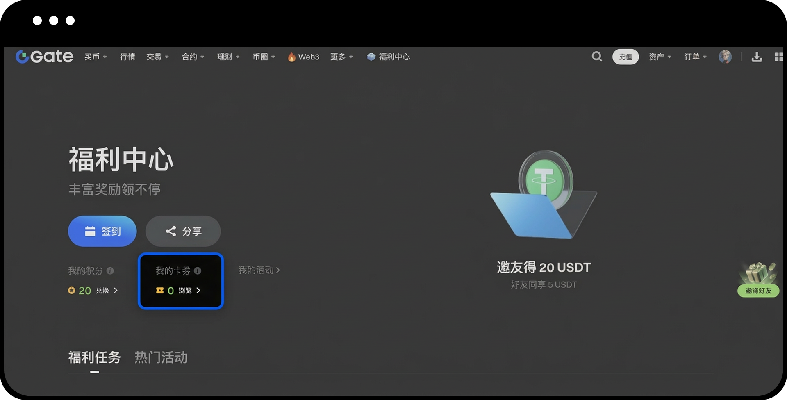Expand the 订单 dropdown menu
This screenshot has height=400, width=787.
point(695,57)
